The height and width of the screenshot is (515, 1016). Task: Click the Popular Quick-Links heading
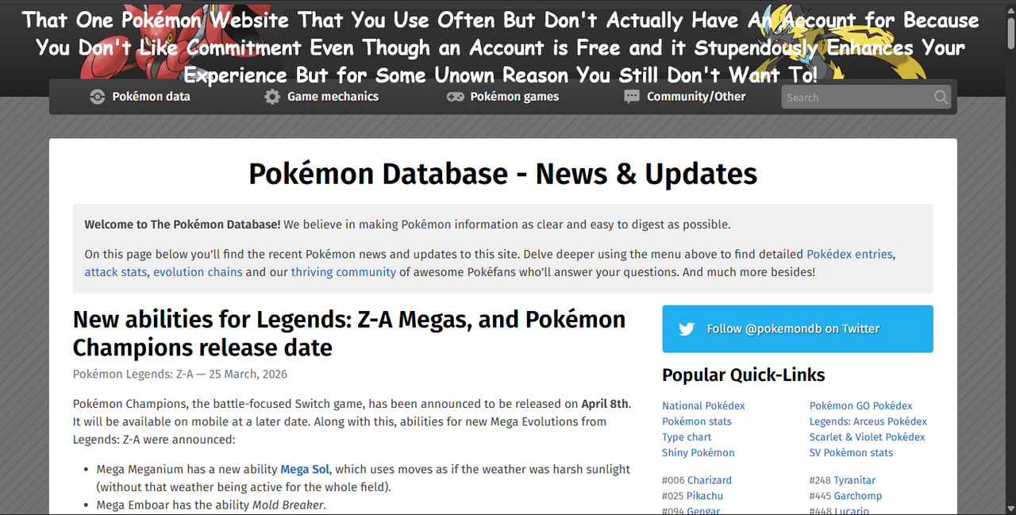point(744,375)
